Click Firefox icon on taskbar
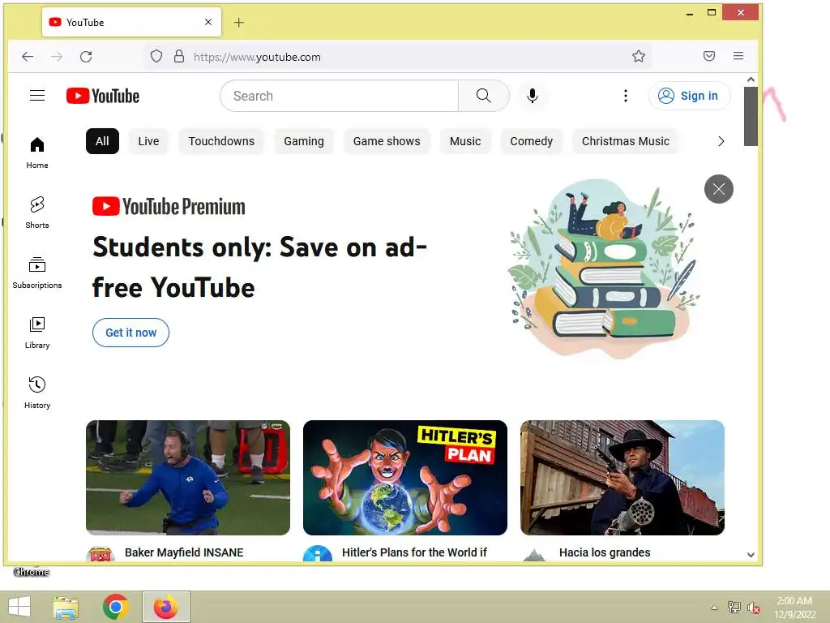830x623 pixels. pyautogui.click(x=165, y=607)
